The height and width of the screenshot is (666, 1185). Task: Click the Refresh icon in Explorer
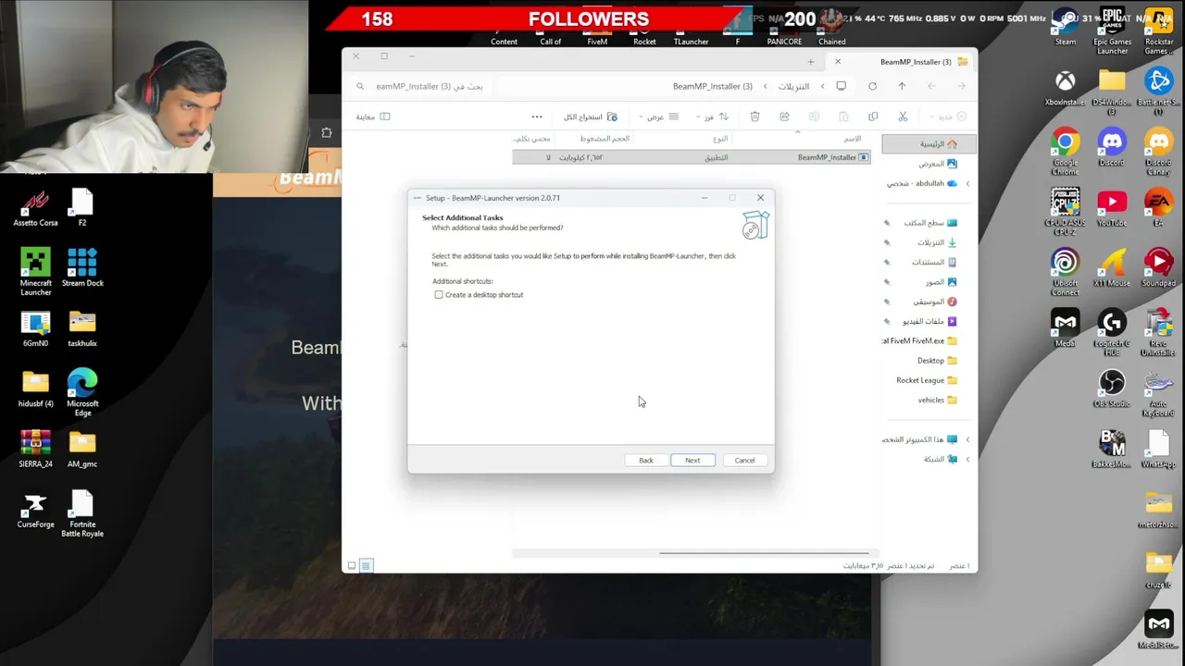(x=872, y=86)
